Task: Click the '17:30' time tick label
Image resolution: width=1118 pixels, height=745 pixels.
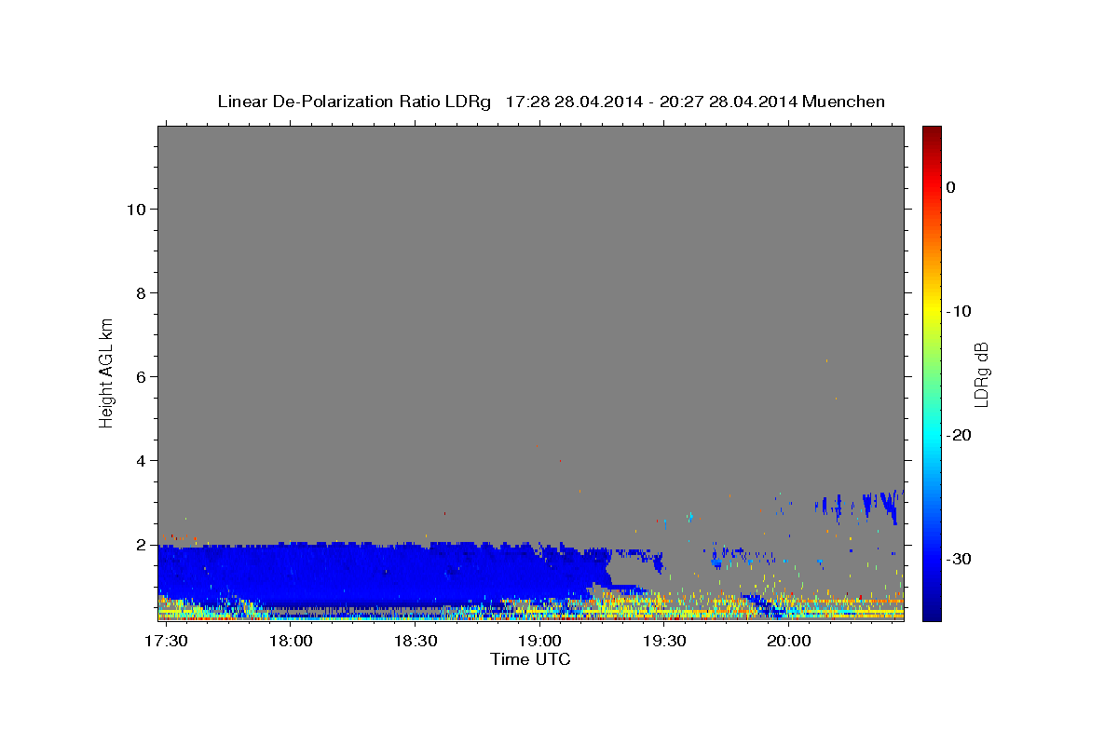Action: click(167, 642)
